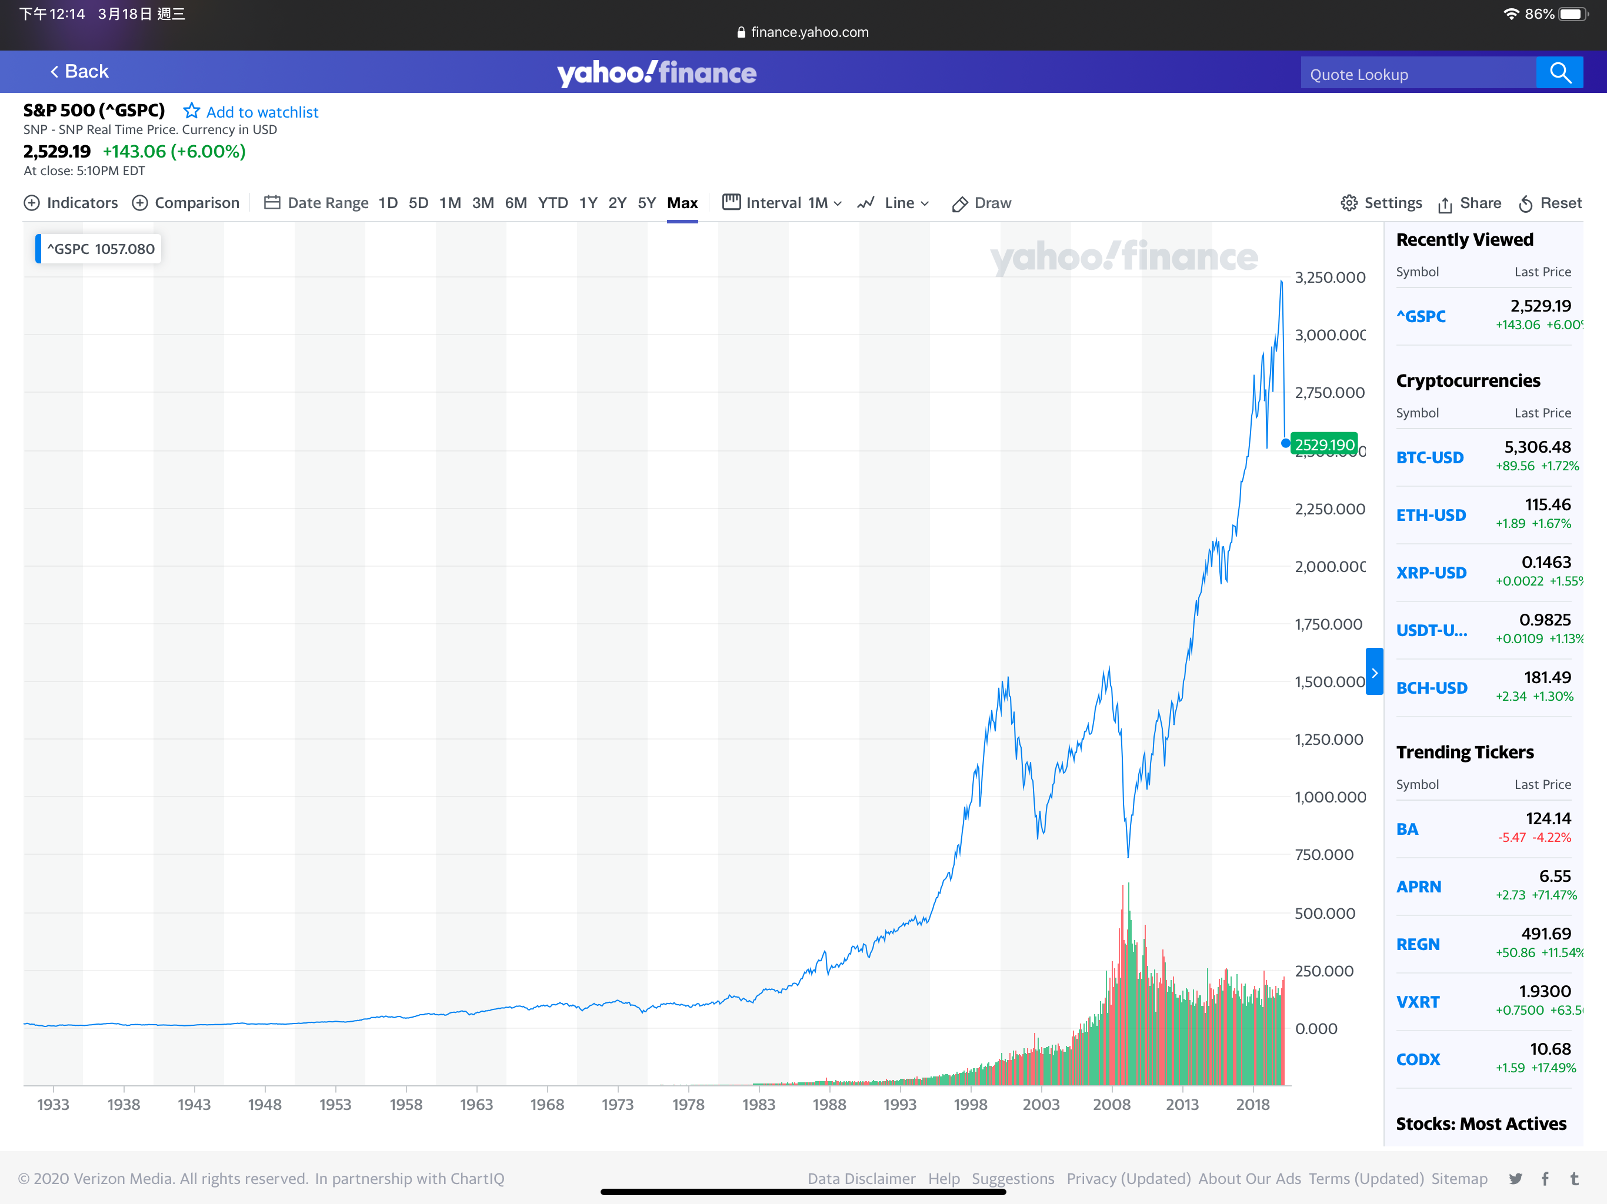The image size is (1607, 1204).
Task: Open BTC-USD quote
Action: pyautogui.click(x=1430, y=457)
